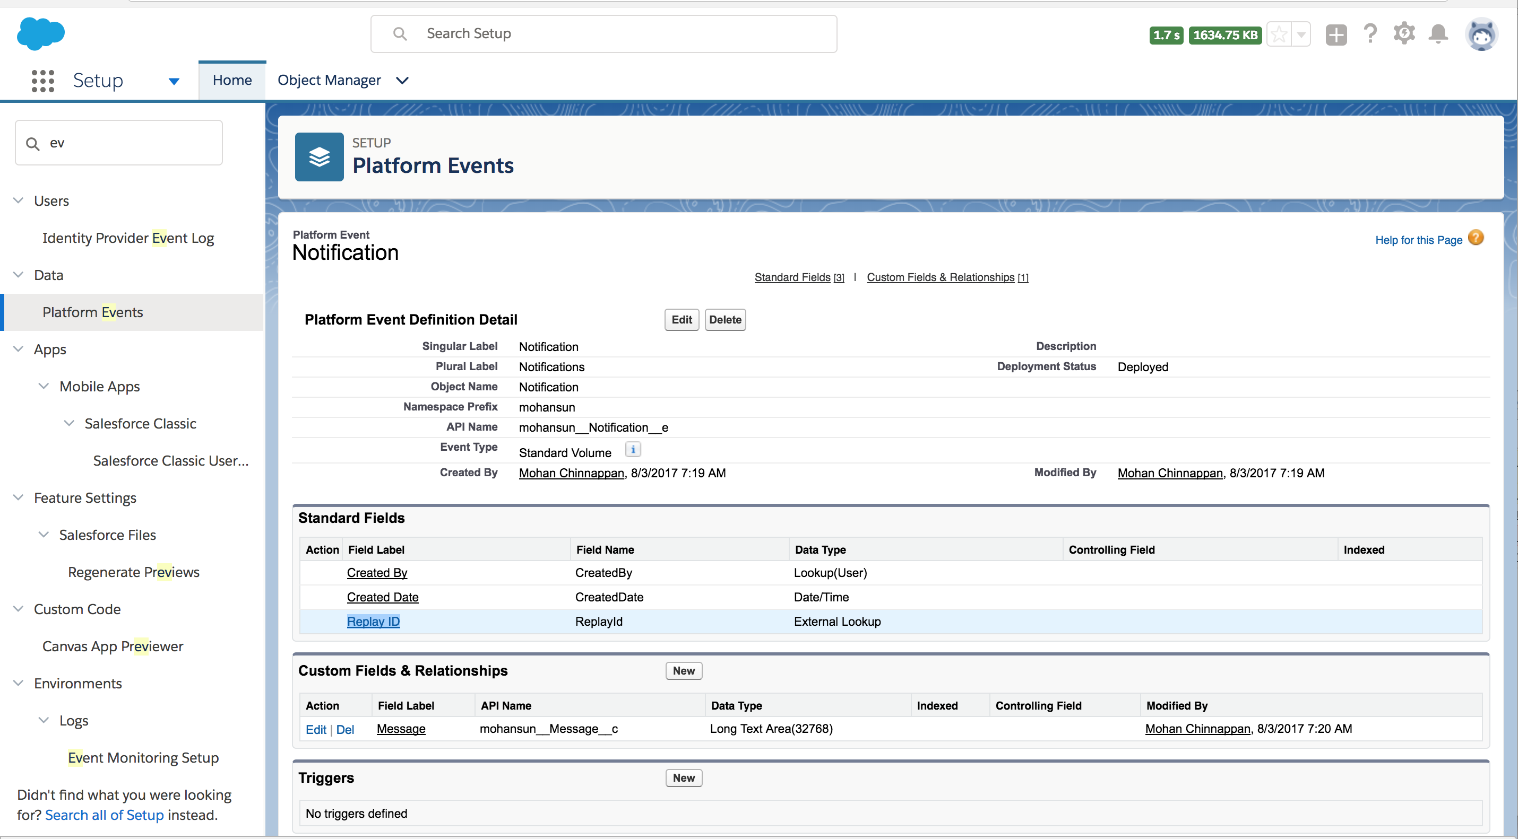Click the Quick Find magnifier icon
Image resolution: width=1518 pixels, height=839 pixels.
click(33, 144)
